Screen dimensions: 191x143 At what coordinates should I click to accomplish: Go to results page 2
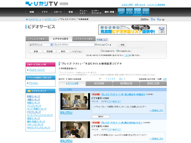[108, 79]
